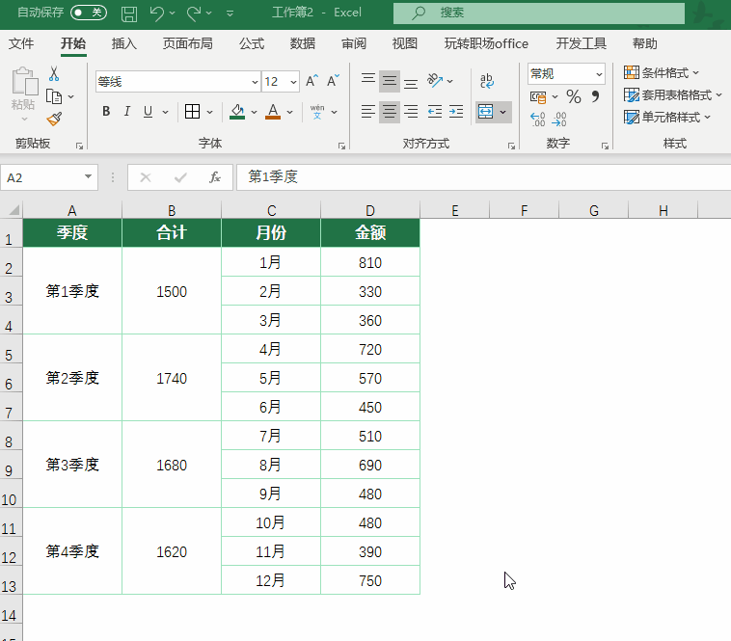The image size is (731, 641).
Task: Click the Increase Font Size icon
Action: (311, 82)
